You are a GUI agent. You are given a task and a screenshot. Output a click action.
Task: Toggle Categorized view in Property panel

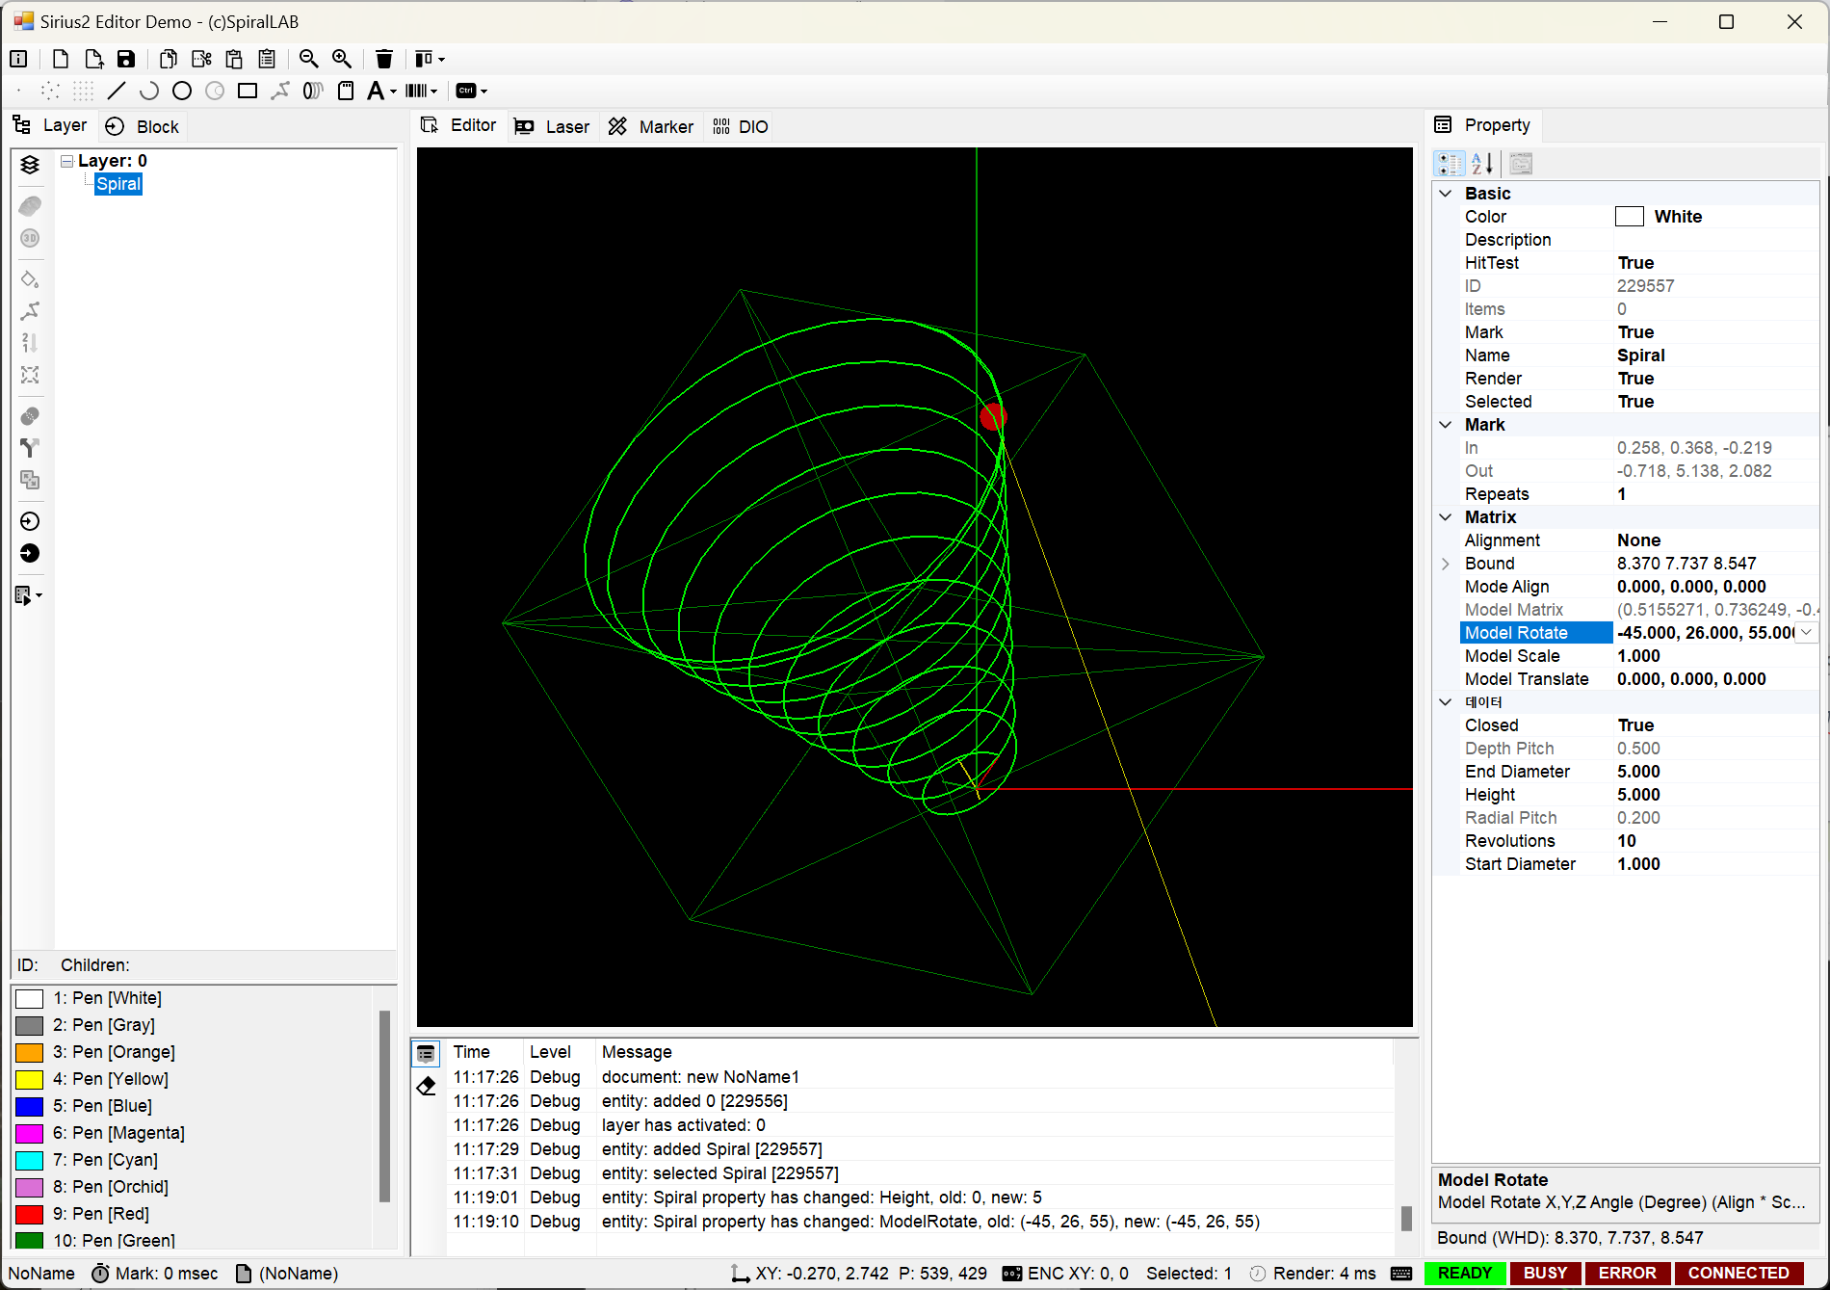(x=1450, y=164)
